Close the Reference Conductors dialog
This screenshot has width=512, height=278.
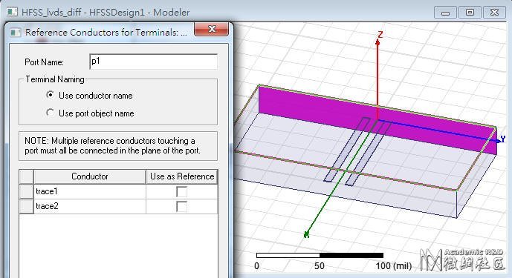click(212, 30)
